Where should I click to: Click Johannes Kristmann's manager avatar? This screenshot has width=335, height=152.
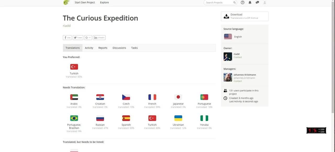(x=228, y=77)
